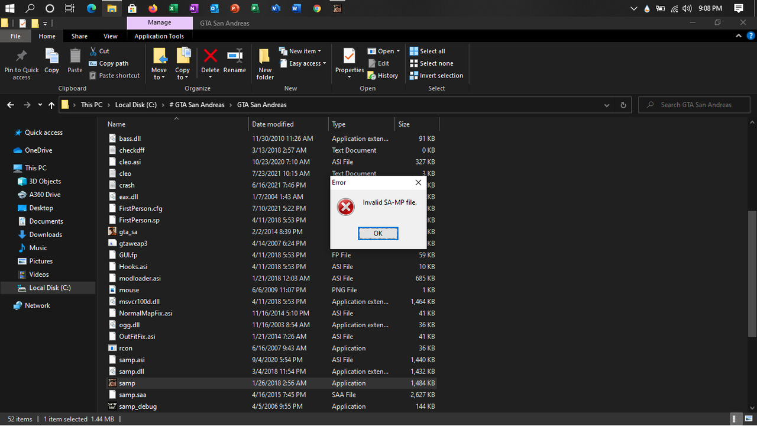Click the Rename icon
The height and width of the screenshot is (426, 757).
235,56
